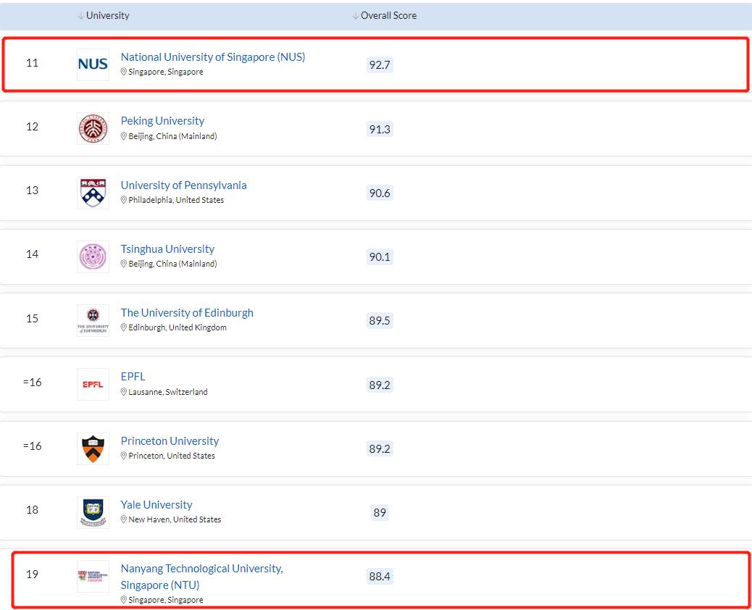The image size is (752, 610).
Task: Click rank number 18
Action: [x=32, y=510]
